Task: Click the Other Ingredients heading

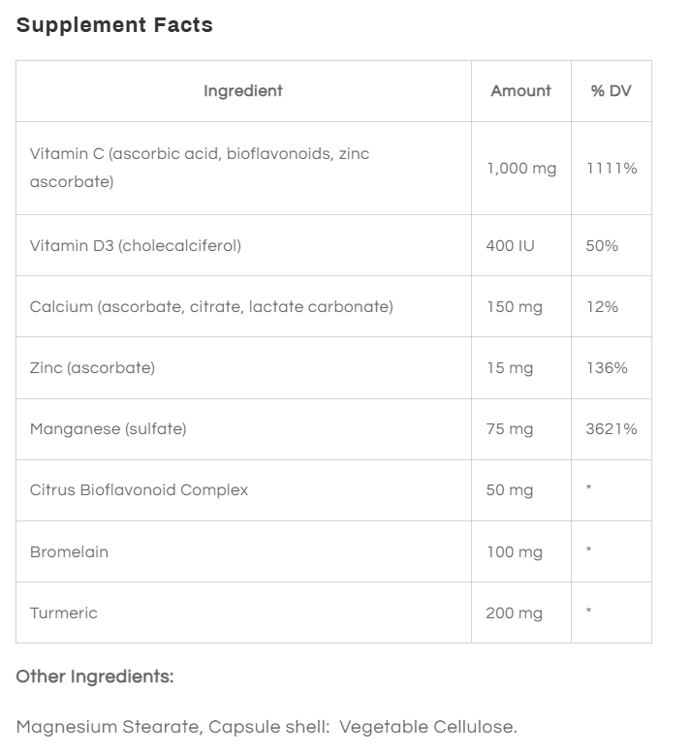Action: pos(95,676)
